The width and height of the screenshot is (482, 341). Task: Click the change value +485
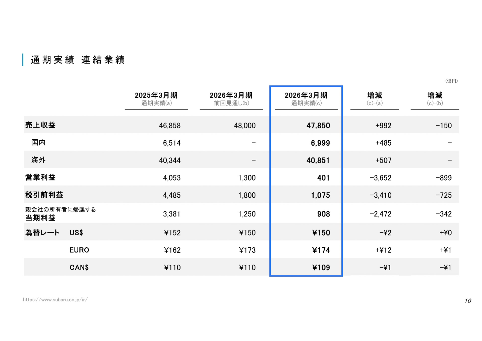click(383, 143)
